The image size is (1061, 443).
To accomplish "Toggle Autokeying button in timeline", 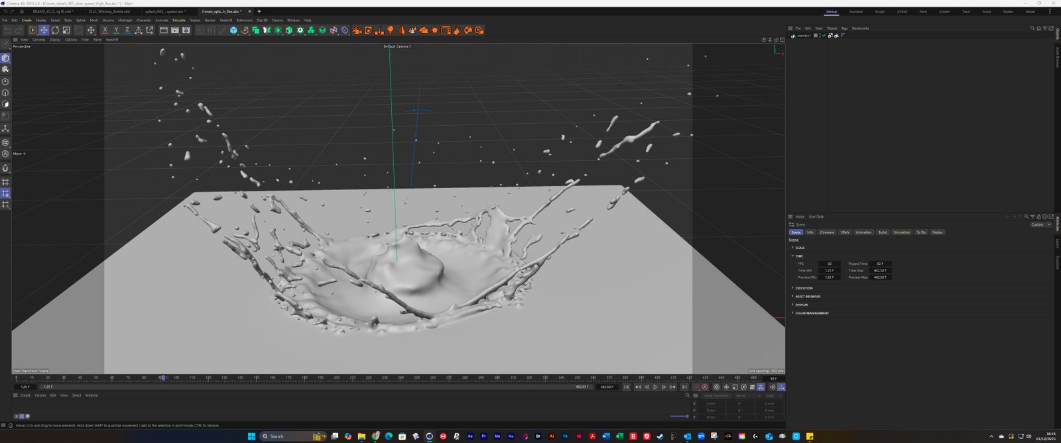I will [x=705, y=387].
